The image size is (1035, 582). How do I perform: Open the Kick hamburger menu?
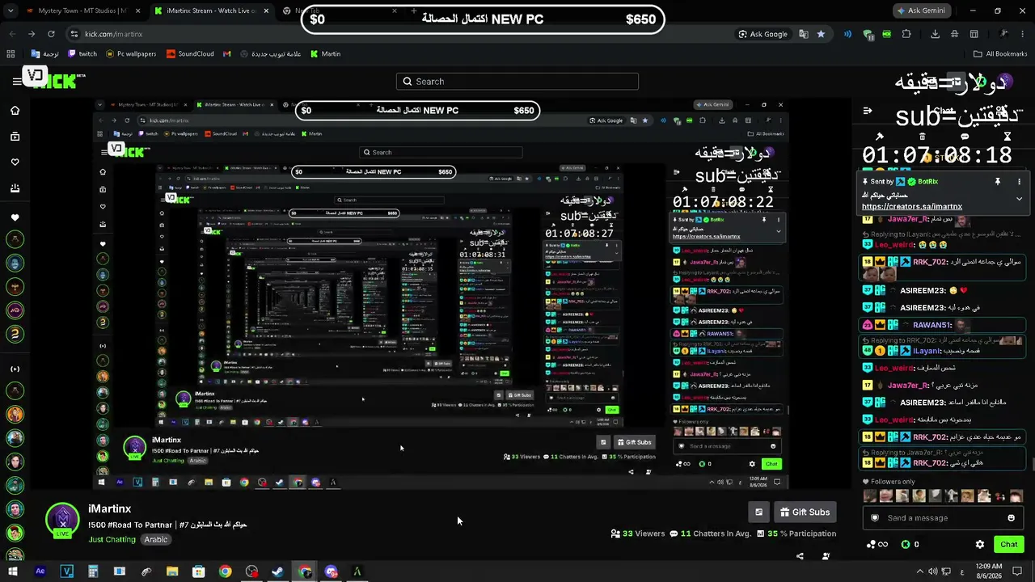tap(16, 81)
